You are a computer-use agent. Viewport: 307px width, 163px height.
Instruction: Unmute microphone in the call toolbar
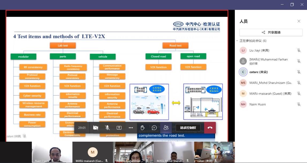(x=107, y=128)
